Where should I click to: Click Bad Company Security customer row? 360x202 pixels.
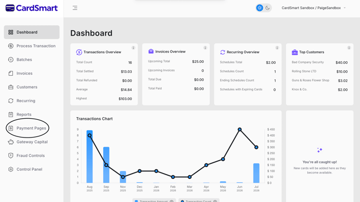[x=320, y=62]
